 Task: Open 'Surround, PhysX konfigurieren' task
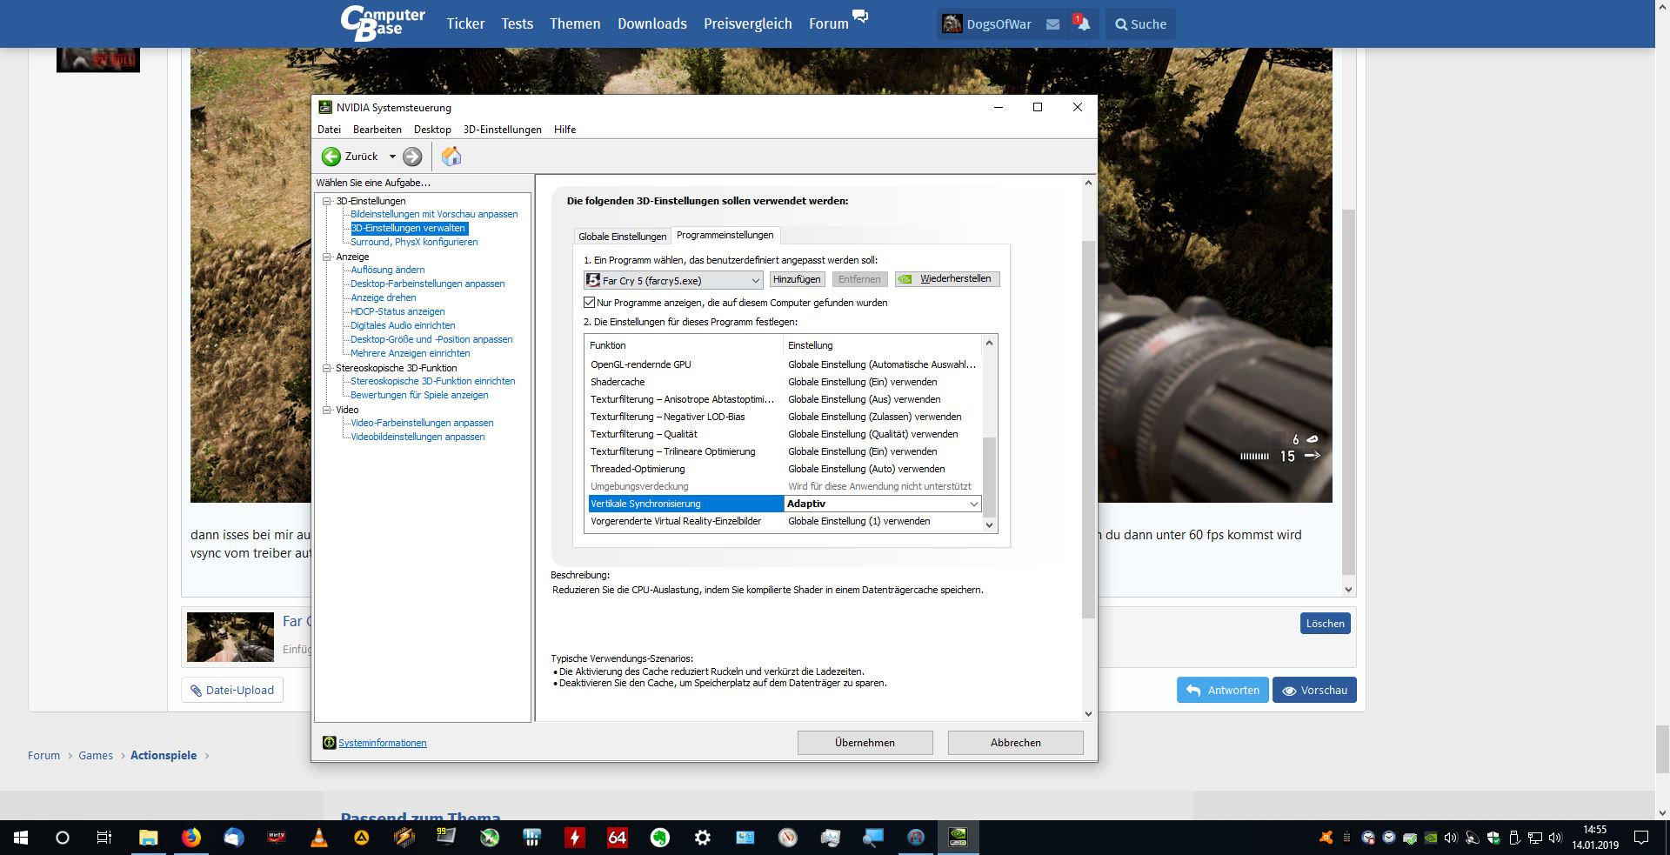coord(414,242)
